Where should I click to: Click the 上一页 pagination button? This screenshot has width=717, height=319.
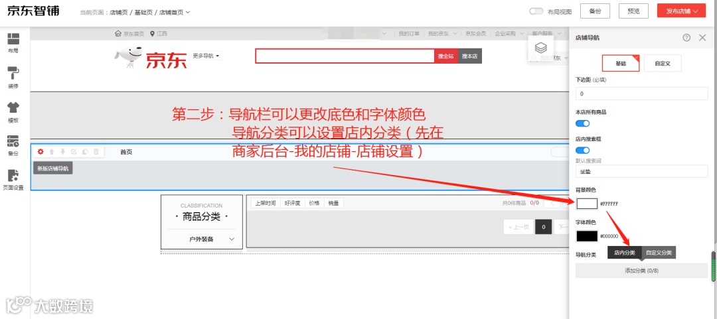518,227
